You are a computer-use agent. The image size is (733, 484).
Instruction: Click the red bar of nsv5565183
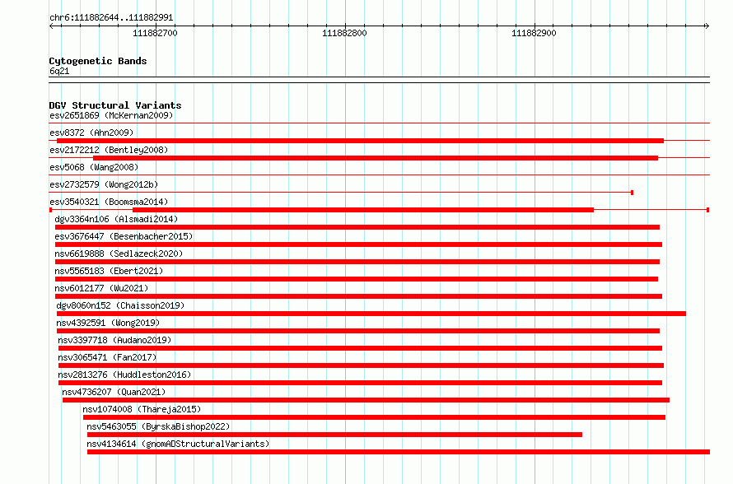pyautogui.click(x=357, y=279)
